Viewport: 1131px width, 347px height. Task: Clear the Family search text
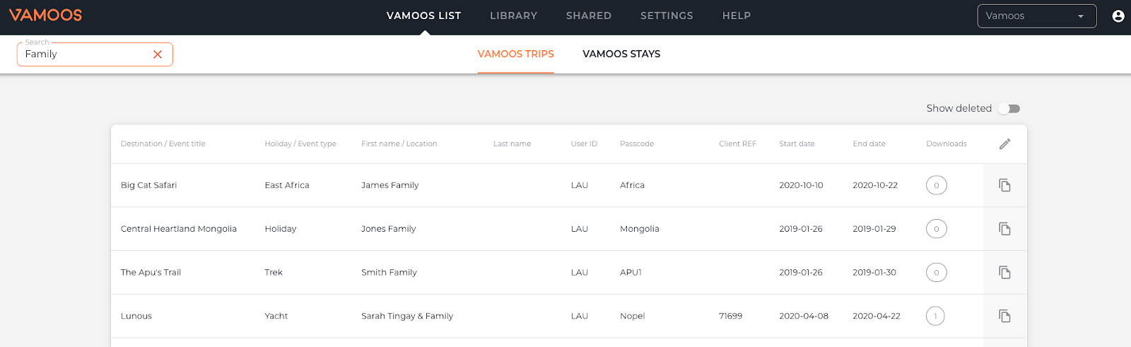click(x=158, y=54)
